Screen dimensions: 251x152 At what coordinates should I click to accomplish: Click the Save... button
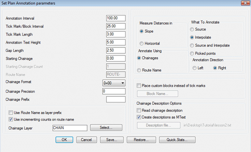pos(112,139)
